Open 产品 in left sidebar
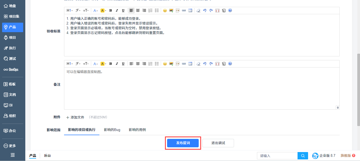 pyautogui.click(x=12, y=27)
